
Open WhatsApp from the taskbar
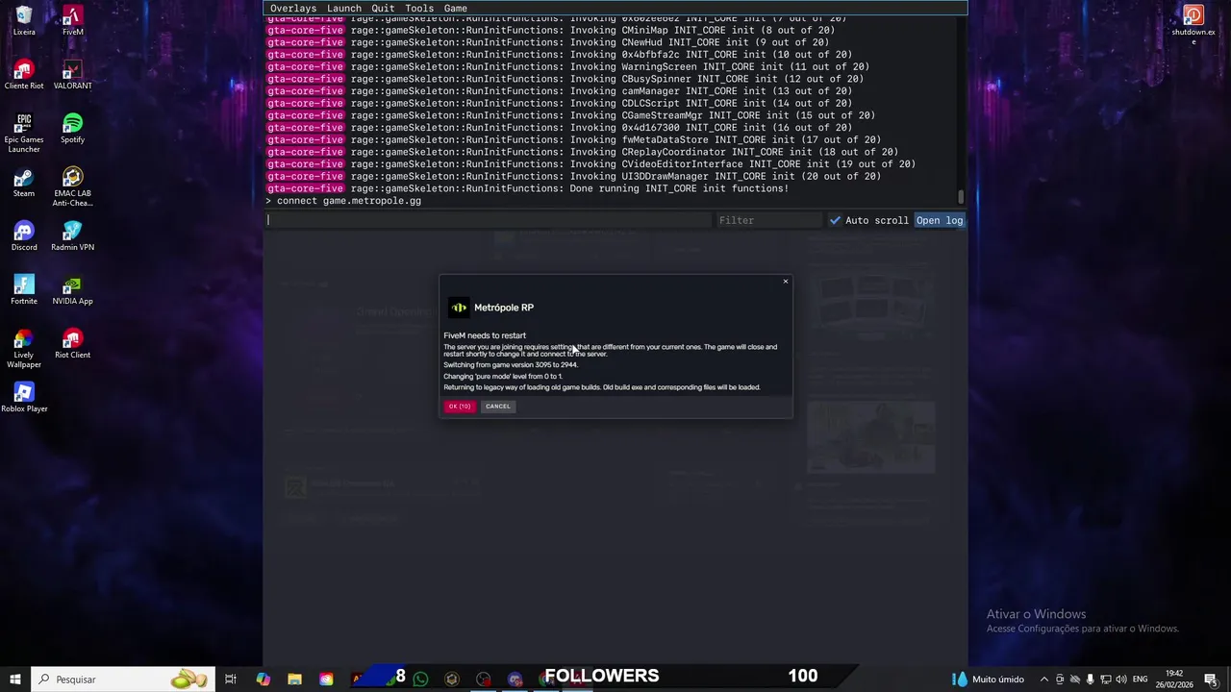[420, 680]
